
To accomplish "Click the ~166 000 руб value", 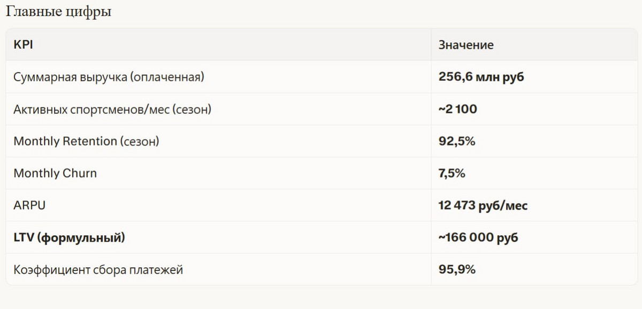I will click(478, 237).
